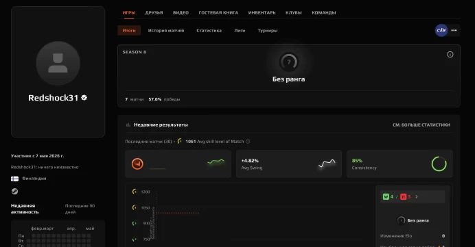Open История матчей sub-tab
The height and width of the screenshot is (247, 475).
point(166,31)
